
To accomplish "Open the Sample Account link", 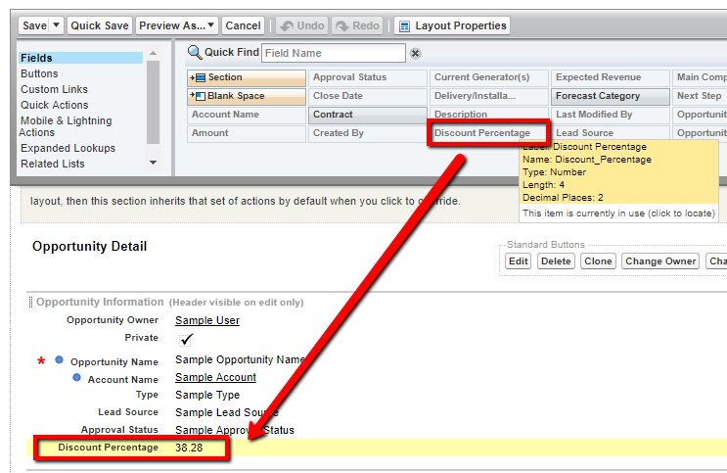I will pos(215,377).
